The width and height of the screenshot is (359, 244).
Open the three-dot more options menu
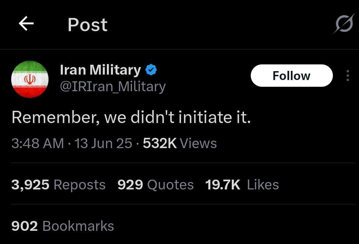click(348, 76)
